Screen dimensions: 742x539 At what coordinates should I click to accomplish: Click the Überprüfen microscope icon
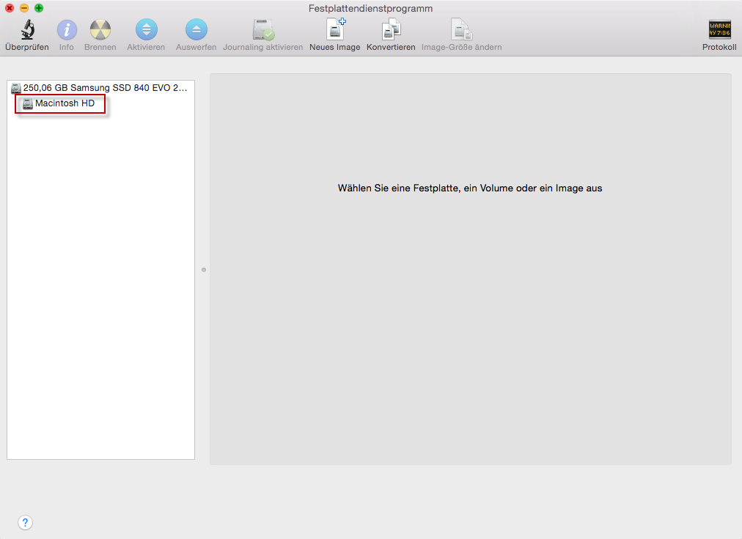(27, 30)
